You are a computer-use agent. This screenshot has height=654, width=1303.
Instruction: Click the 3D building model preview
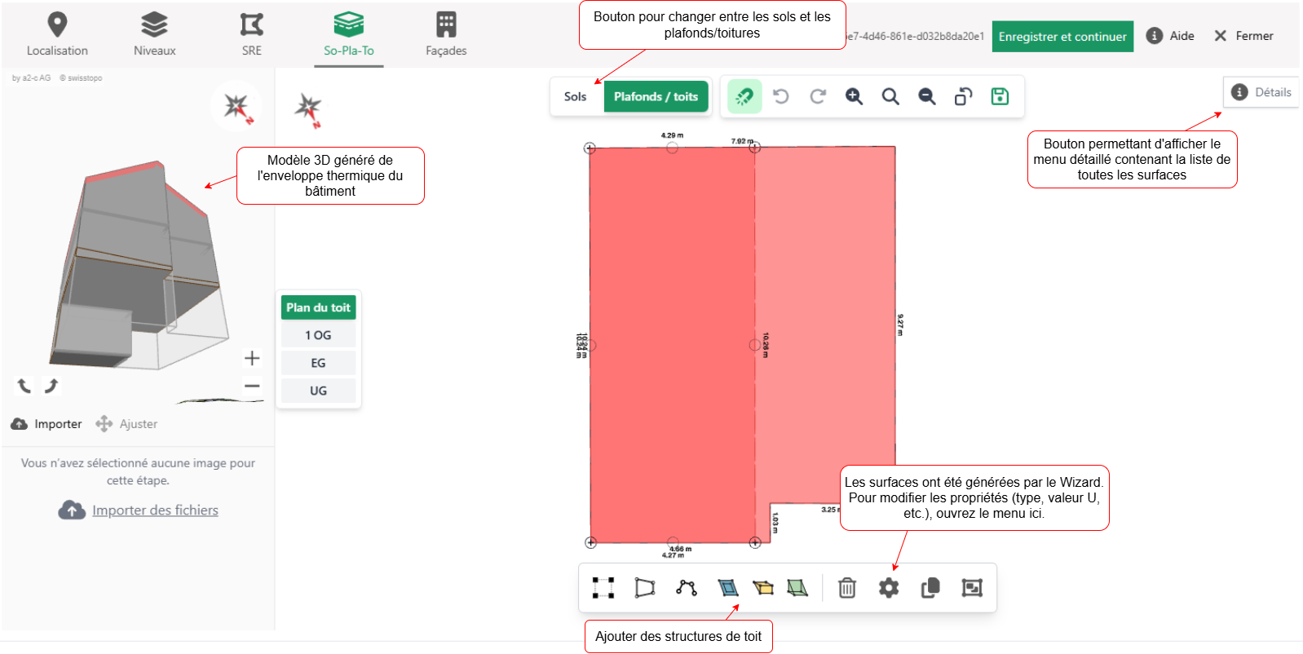(x=139, y=265)
